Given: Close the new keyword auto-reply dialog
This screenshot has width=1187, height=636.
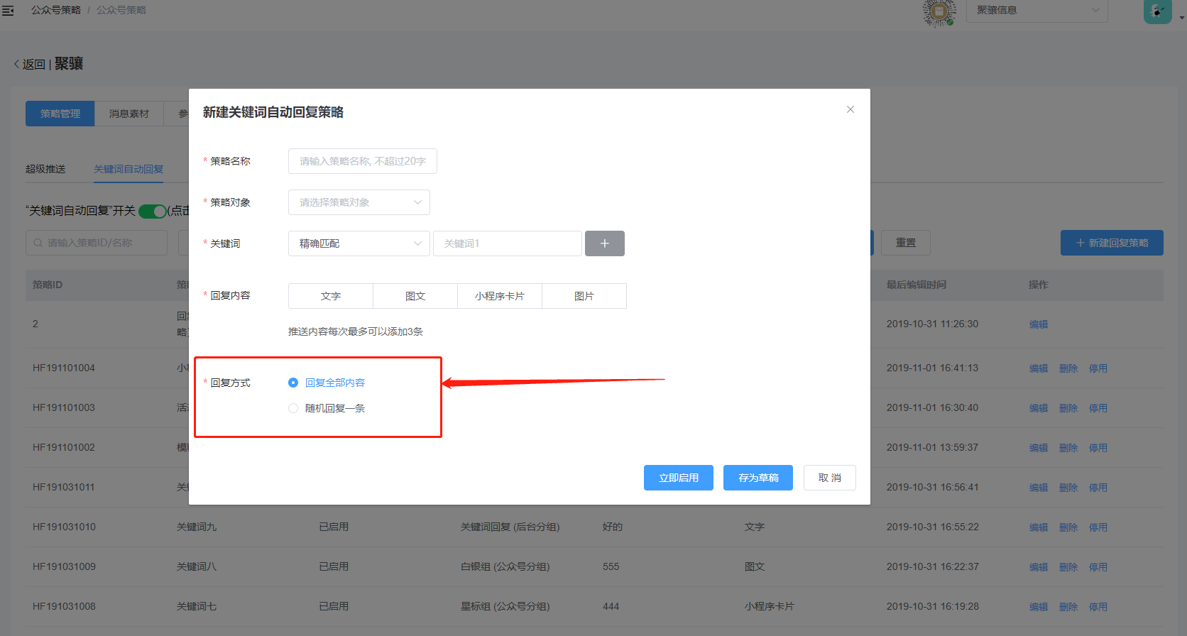Looking at the screenshot, I should 850,109.
